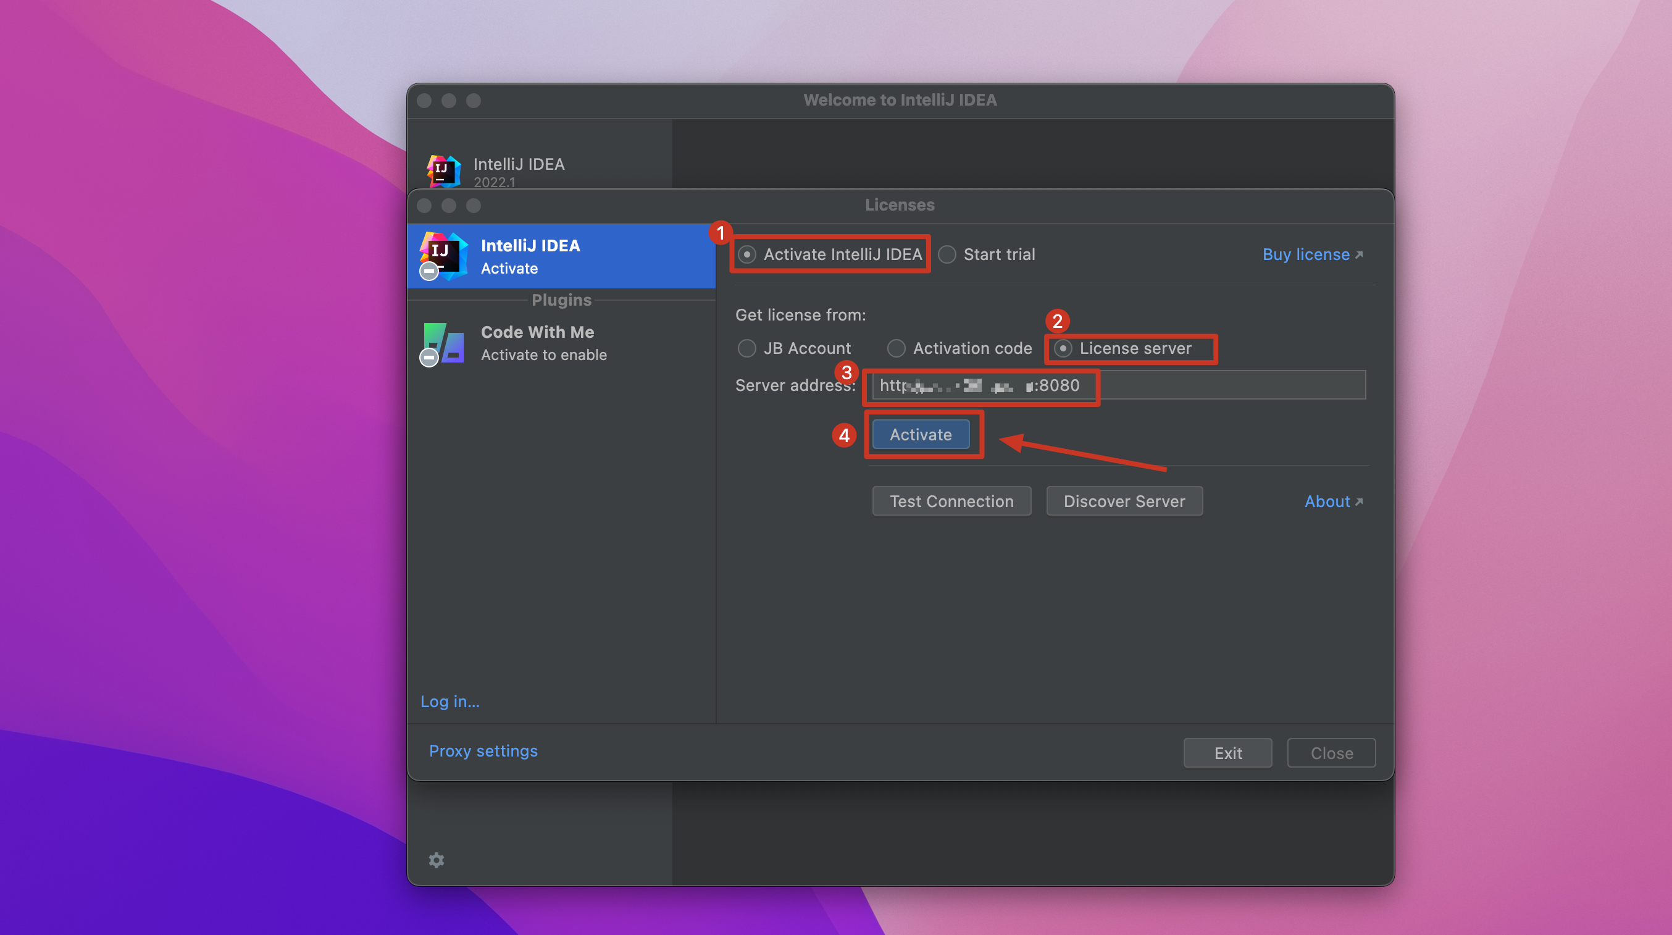Select Activate IntelliJ IDEA radio button
The width and height of the screenshot is (1672, 935).
746,254
